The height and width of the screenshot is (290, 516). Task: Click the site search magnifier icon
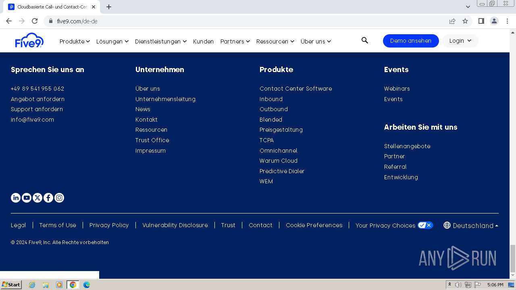tap(365, 40)
